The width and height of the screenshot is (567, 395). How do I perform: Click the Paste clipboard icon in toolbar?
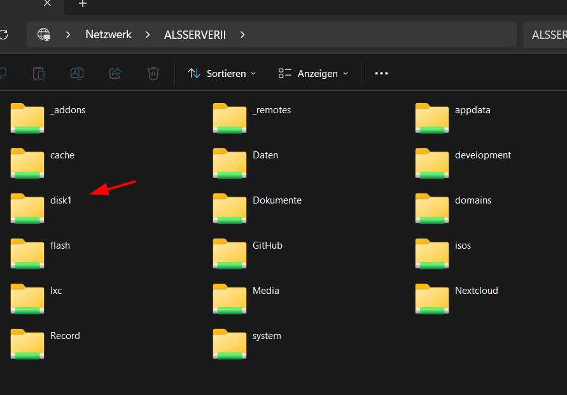39,73
